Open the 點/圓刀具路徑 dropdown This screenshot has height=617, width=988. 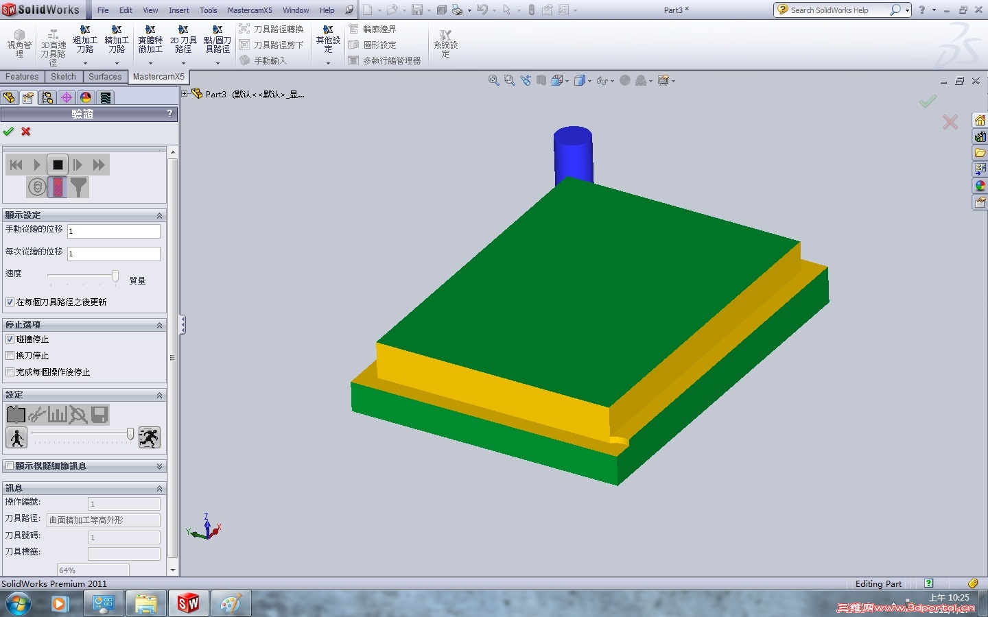(217, 63)
